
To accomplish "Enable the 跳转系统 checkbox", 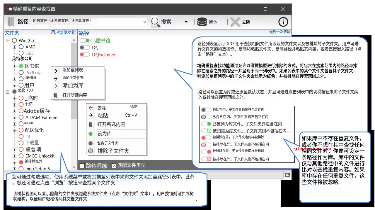I will [82, 165].
